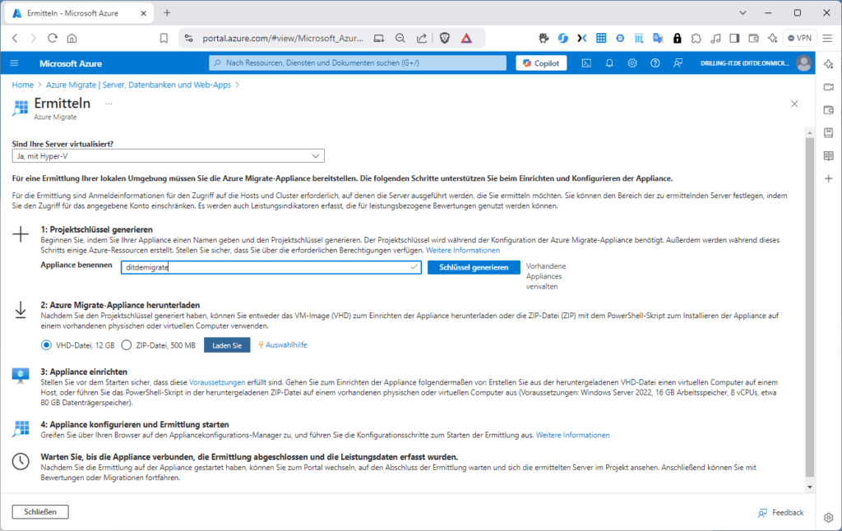Click the translate extension icon
Image resolution: width=842 pixels, height=531 pixels.
[658, 38]
